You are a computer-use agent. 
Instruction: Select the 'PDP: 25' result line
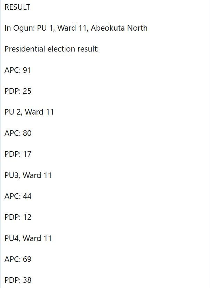tap(18, 91)
